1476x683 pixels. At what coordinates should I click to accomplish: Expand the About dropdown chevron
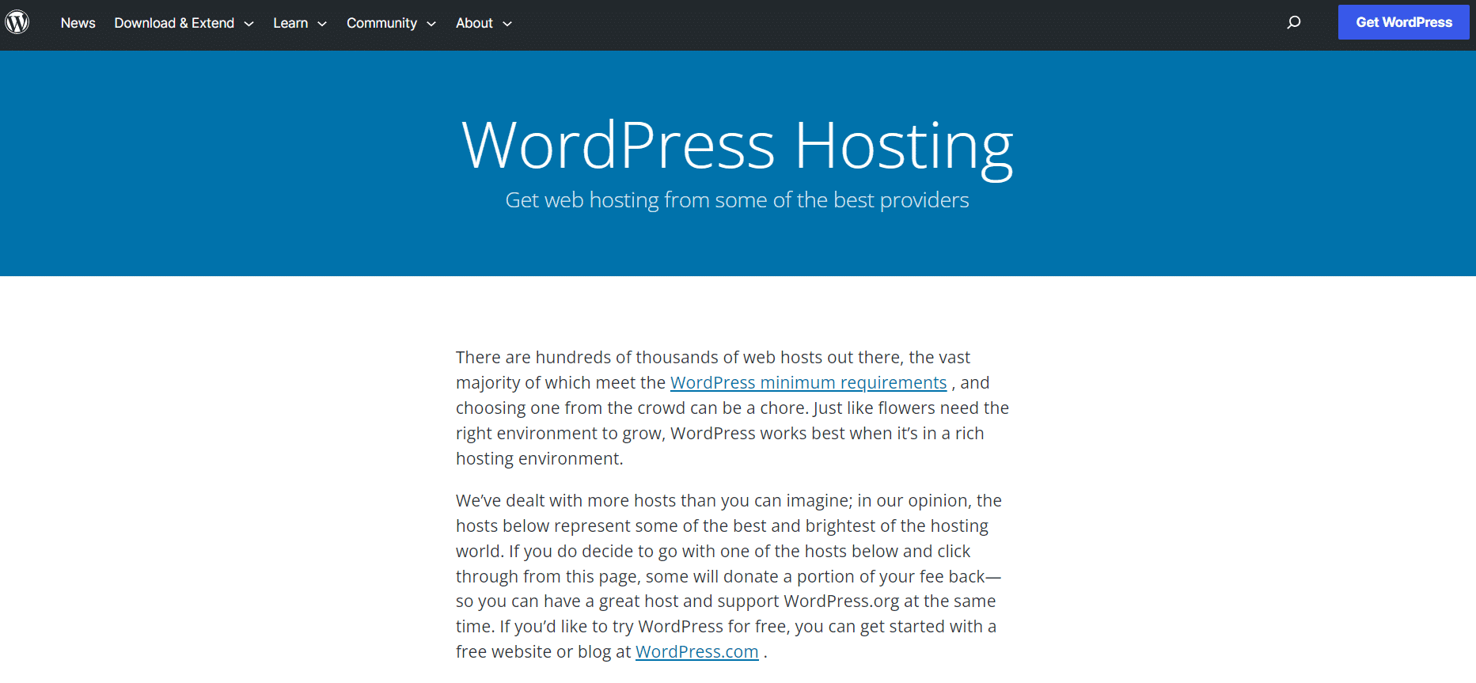[507, 24]
